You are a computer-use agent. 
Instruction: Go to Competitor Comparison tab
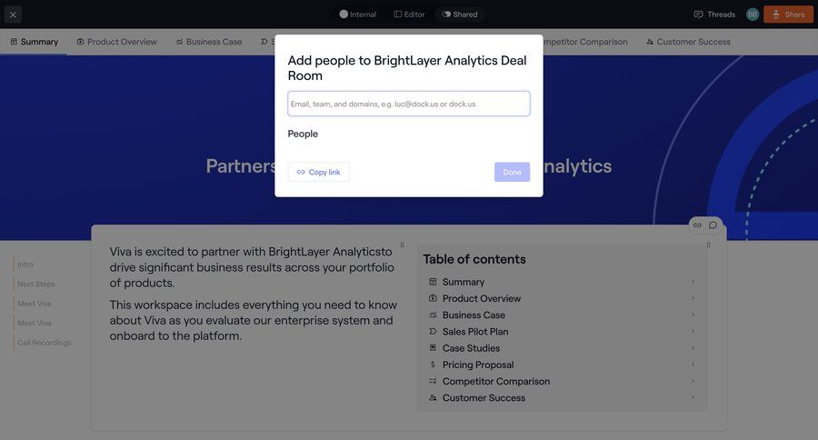point(584,42)
